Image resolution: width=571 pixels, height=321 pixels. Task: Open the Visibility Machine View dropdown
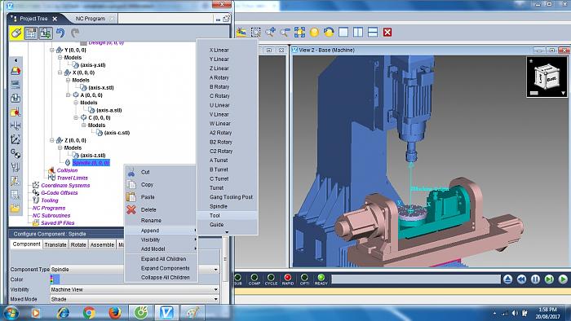coord(215,289)
